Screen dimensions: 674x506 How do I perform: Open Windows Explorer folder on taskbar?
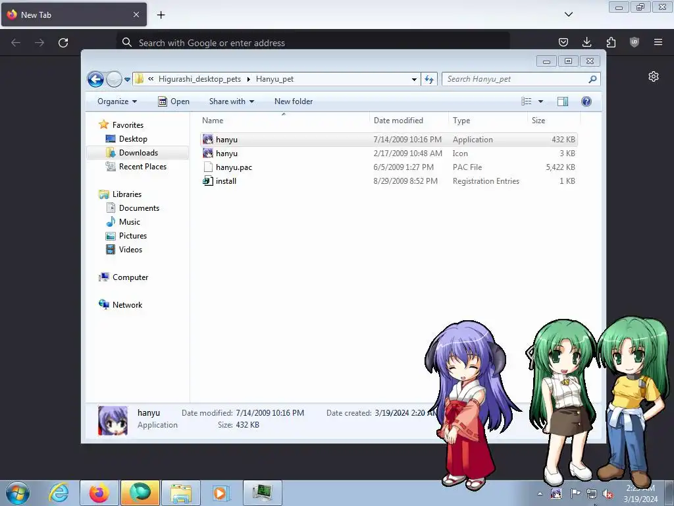(x=181, y=493)
